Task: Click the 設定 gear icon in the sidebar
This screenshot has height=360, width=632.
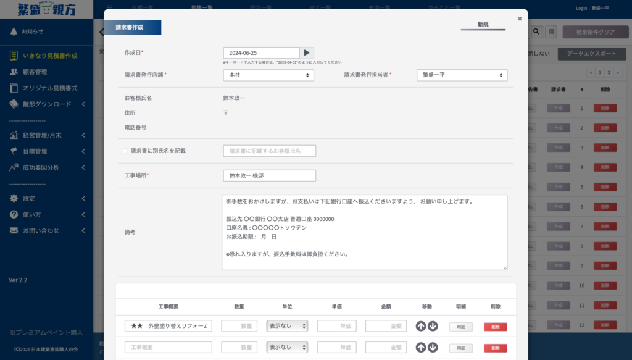Action: click(14, 198)
